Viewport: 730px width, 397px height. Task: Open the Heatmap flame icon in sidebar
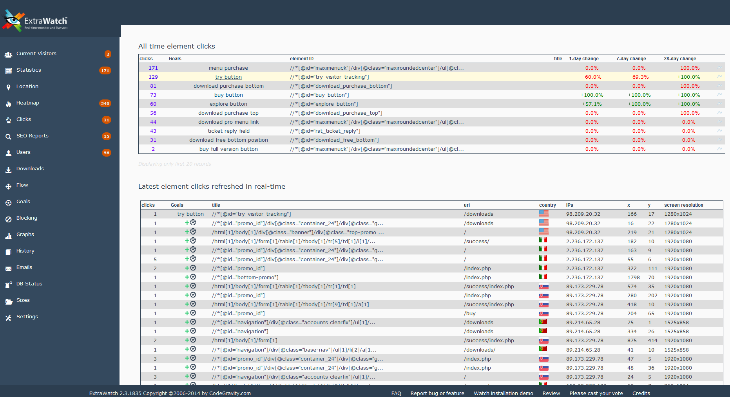[x=8, y=104]
